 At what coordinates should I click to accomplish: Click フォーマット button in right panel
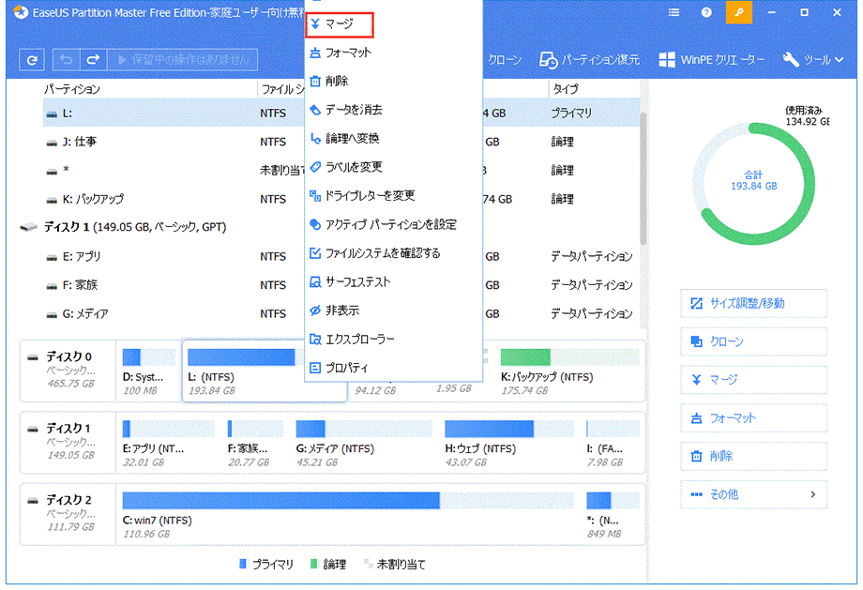click(753, 418)
